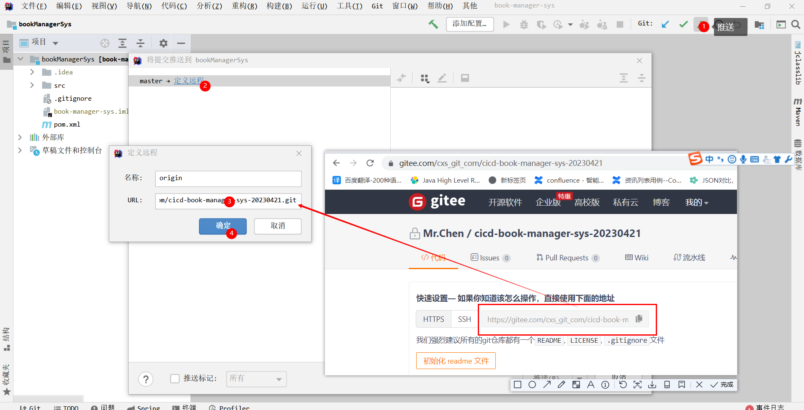Image resolution: width=804 pixels, height=410 pixels.
Task: Click the select opened file target icon
Action: tap(105, 43)
